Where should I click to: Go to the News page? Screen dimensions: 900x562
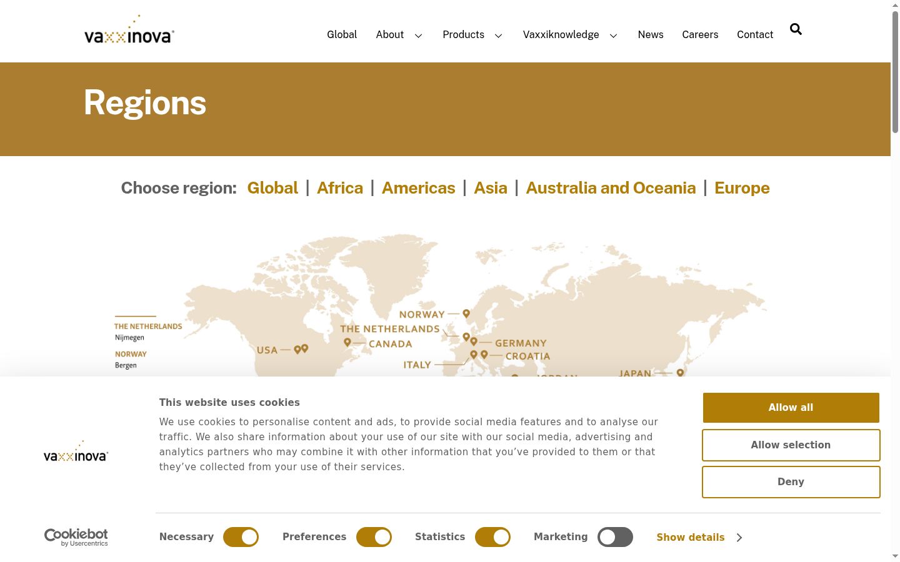651,34
